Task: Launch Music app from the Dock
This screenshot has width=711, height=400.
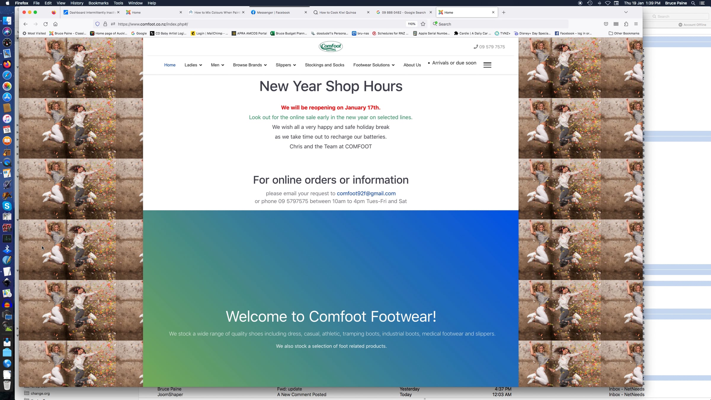Action: pos(7,119)
